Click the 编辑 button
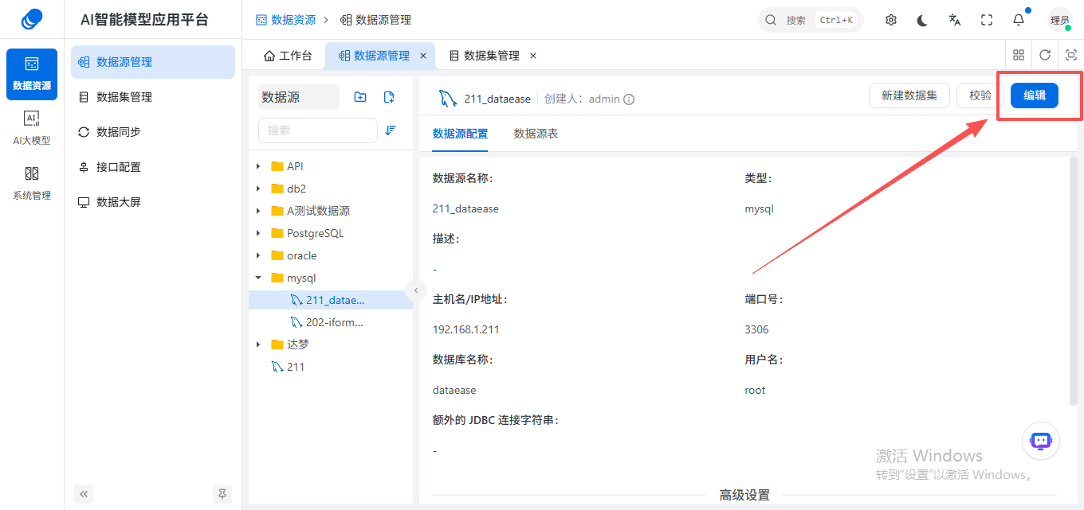This screenshot has width=1084, height=510. [1035, 95]
